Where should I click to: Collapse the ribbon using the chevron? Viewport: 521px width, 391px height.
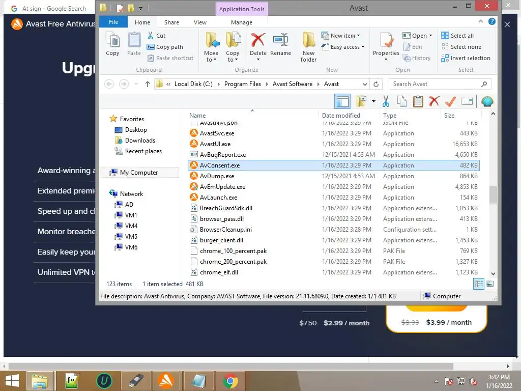point(481,21)
